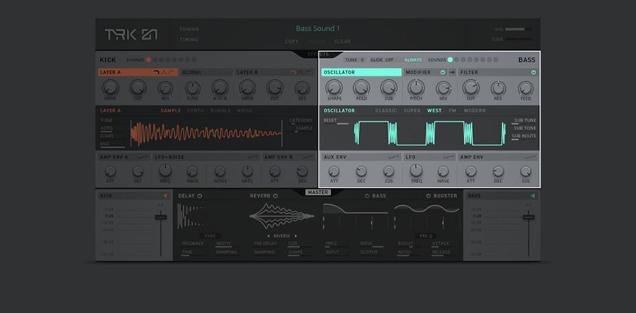The height and width of the screenshot is (313, 636).
Task: Open the TIMING settings
Action: point(189,40)
